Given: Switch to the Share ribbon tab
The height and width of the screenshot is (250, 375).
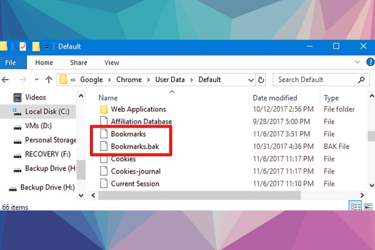Looking at the screenshot, I should 79,62.
